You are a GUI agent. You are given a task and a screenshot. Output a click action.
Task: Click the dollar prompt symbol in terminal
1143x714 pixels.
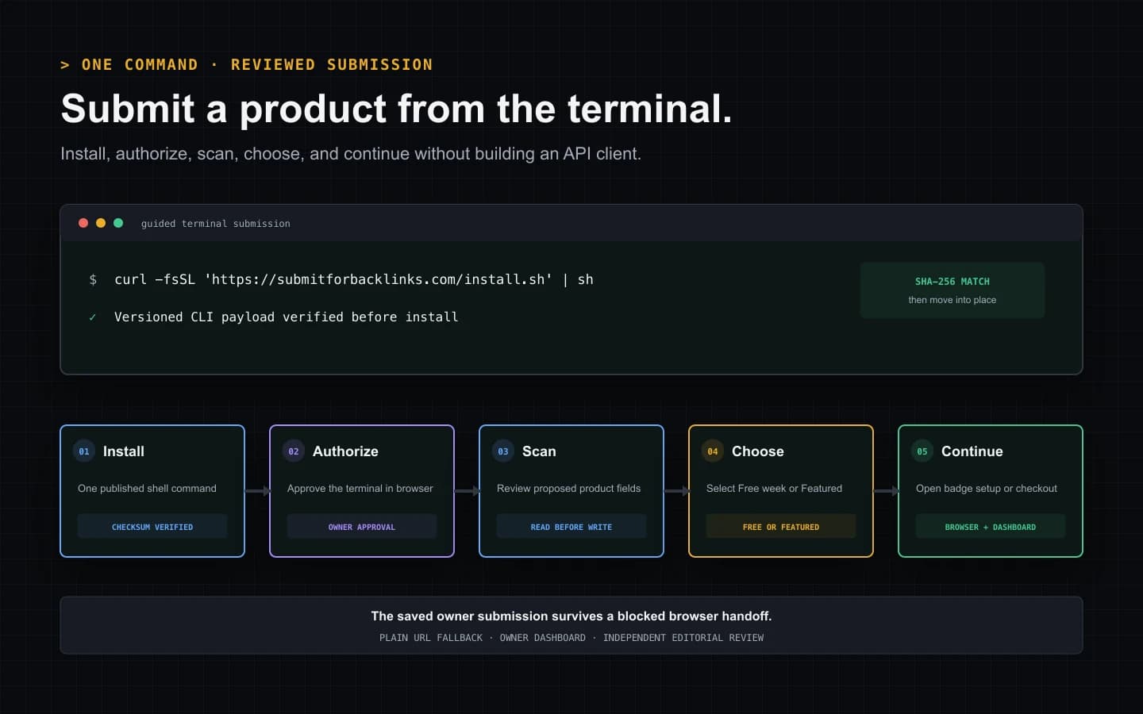coord(93,279)
